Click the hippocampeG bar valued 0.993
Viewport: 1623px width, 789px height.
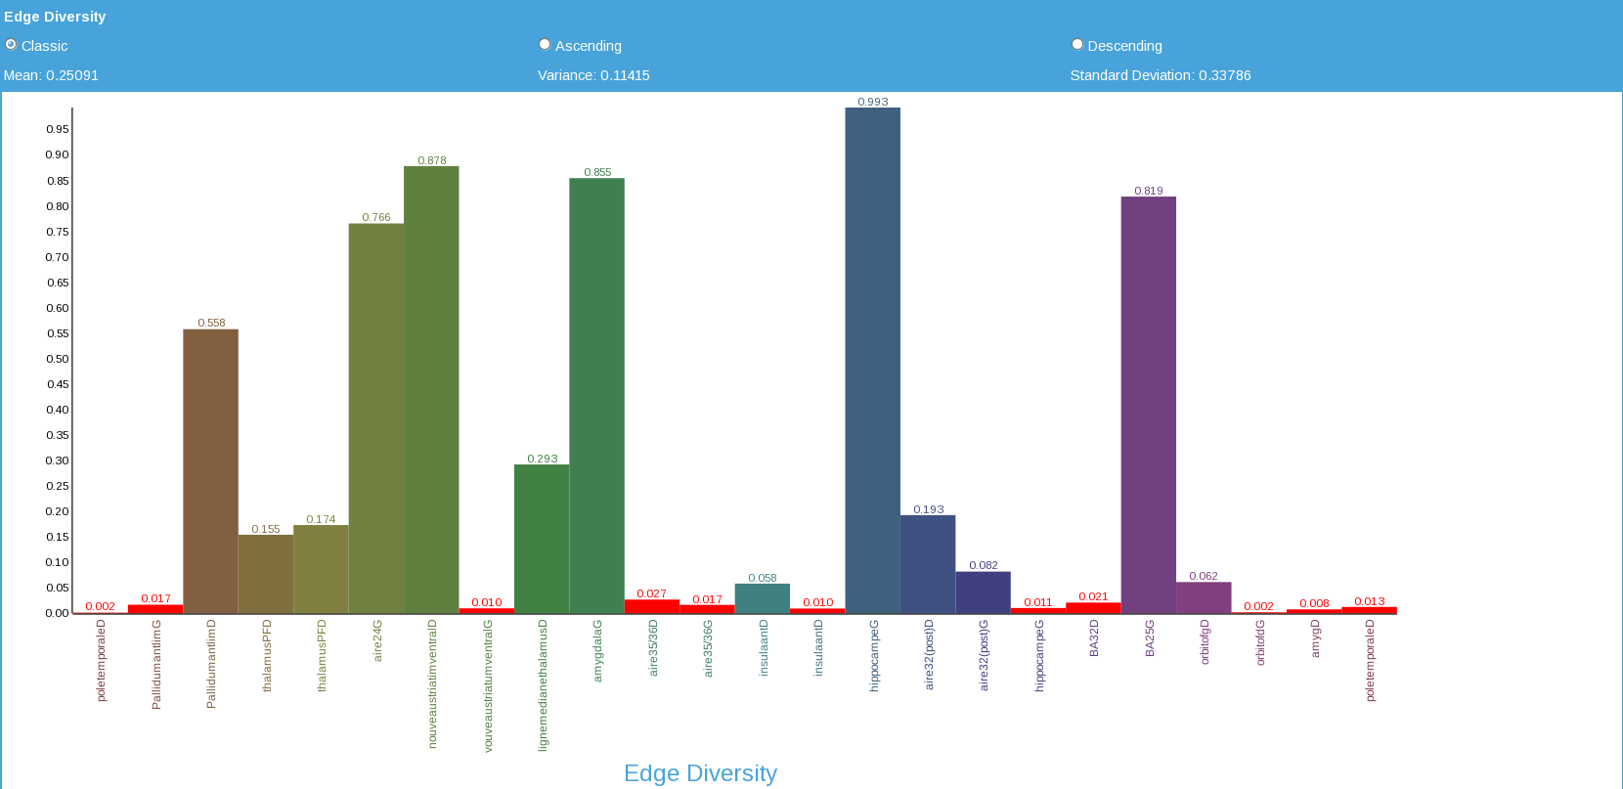(873, 361)
